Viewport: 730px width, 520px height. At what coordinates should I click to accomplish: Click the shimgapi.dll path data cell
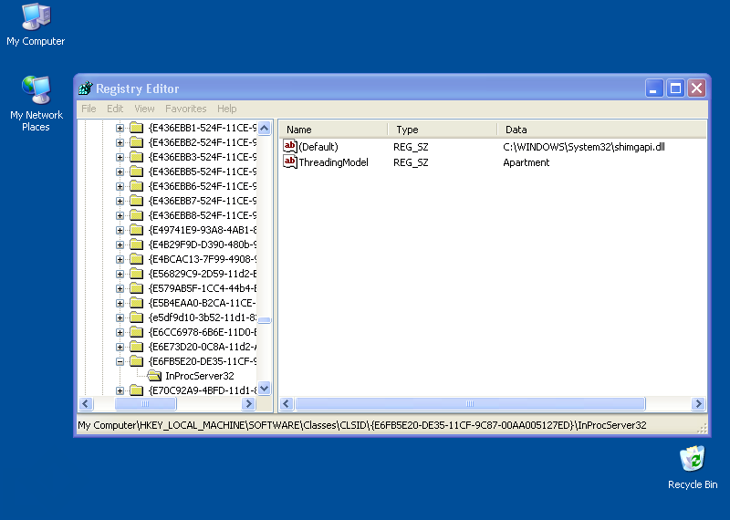584,147
